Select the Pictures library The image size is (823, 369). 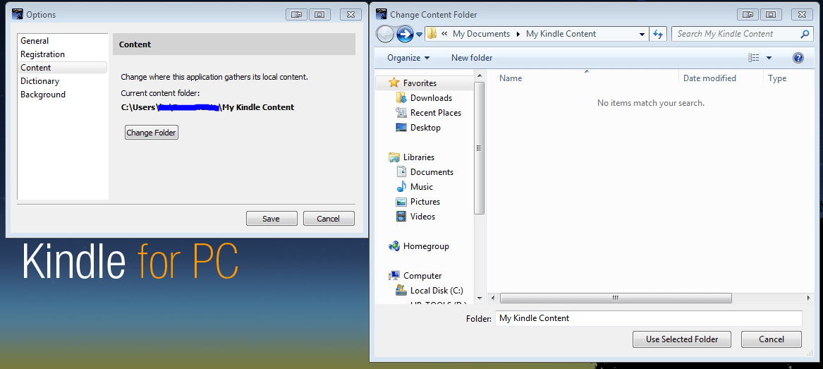pyautogui.click(x=425, y=201)
